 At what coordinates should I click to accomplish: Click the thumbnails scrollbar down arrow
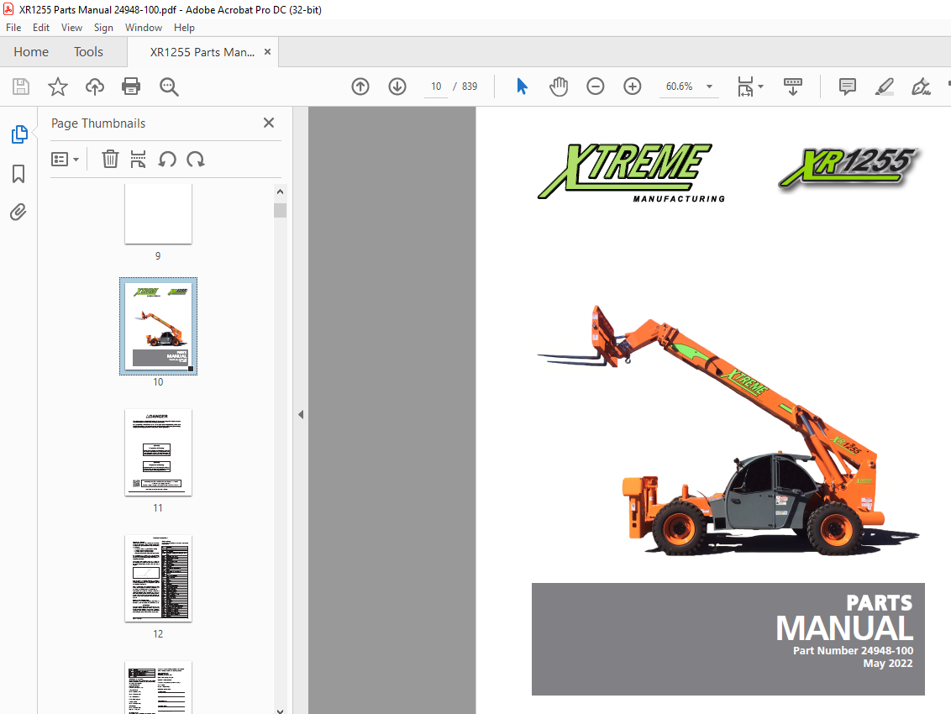pyautogui.click(x=280, y=711)
